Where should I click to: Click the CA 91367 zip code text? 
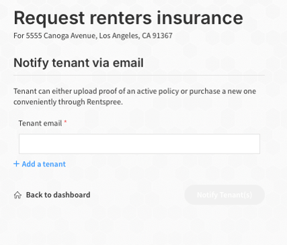tap(157, 36)
